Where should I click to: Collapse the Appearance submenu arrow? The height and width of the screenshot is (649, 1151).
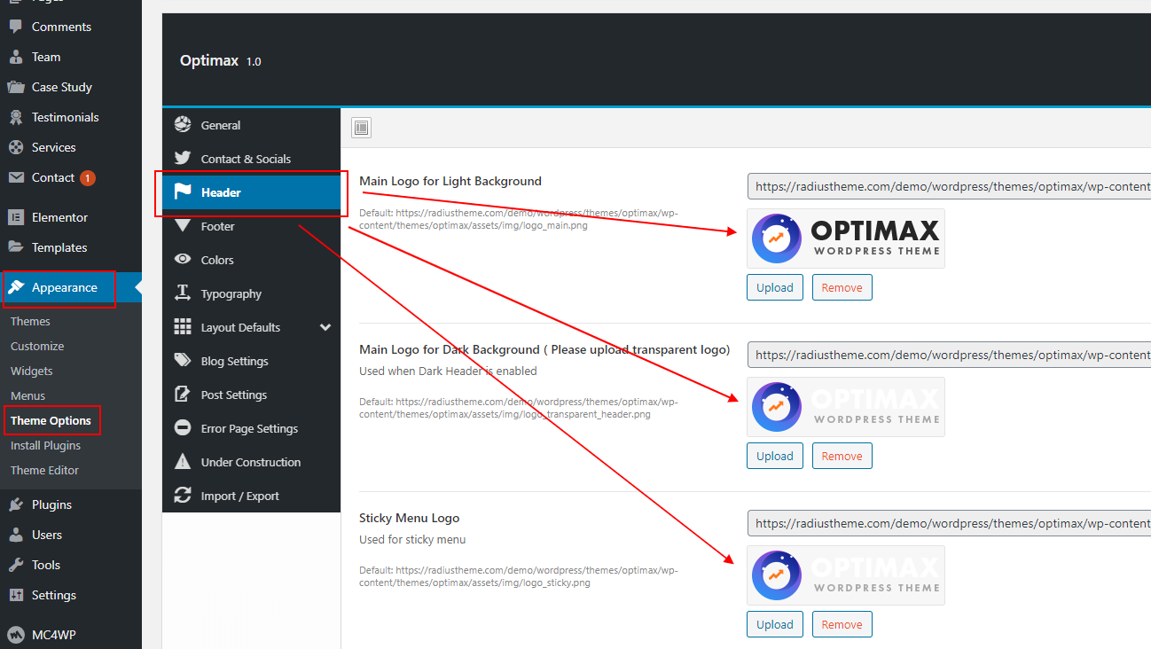point(137,287)
